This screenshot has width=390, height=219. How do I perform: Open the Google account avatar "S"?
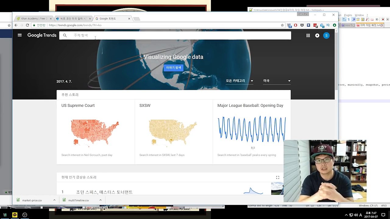(x=326, y=36)
